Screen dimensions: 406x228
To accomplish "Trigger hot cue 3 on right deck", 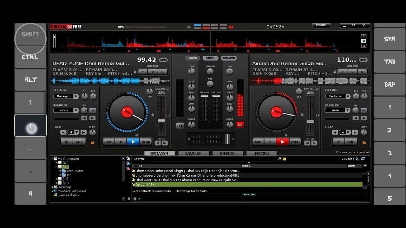I will coord(362,72).
